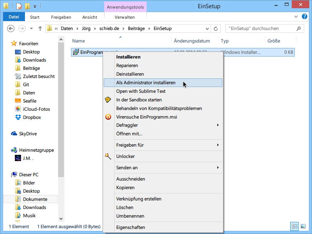Click the New Folder quick access icon
Image resolution: width=312 pixels, height=234 pixels.
coord(27,6)
